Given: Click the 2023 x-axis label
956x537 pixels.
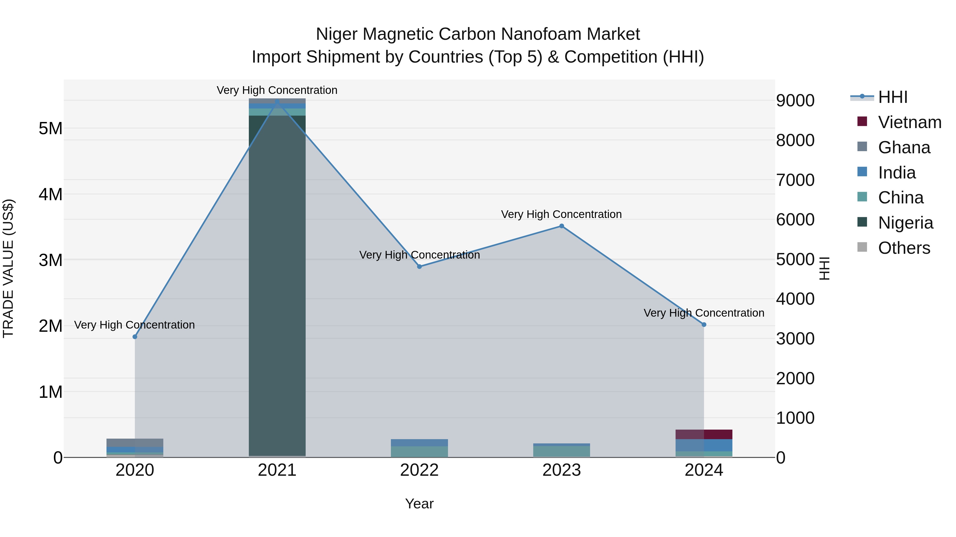Looking at the screenshot, I should tap(561, 470).
